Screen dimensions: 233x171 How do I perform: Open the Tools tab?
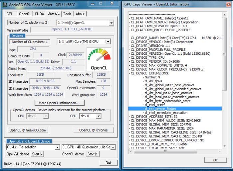coord(67,14)
